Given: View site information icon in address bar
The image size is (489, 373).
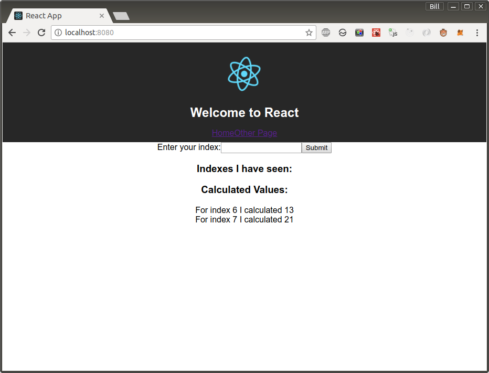Looking at the screenshot, I should pyautogui.click(x=58, y=33).
